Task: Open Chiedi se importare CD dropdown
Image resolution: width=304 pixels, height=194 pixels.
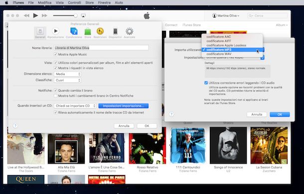Action: [75, 106]
